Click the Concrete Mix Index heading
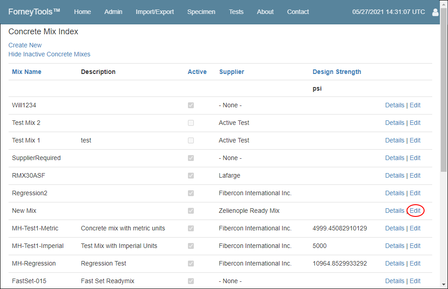This screenshot has height=289, width=448. tap(43, 32)
